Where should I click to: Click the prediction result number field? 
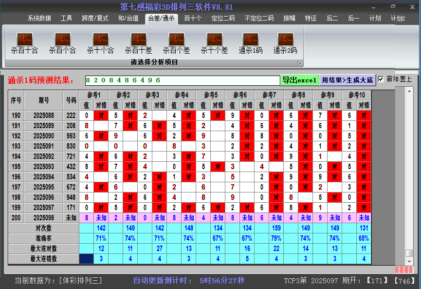pyautogui.click(x=183, y=80)
